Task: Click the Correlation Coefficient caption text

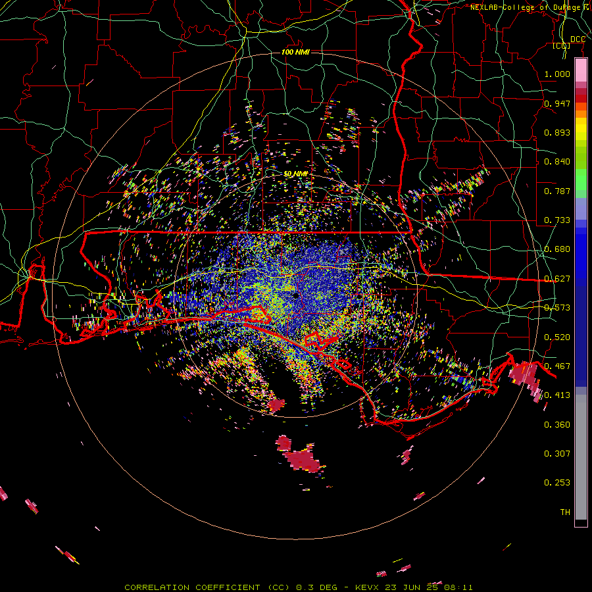Action: (x=299, y=587)
